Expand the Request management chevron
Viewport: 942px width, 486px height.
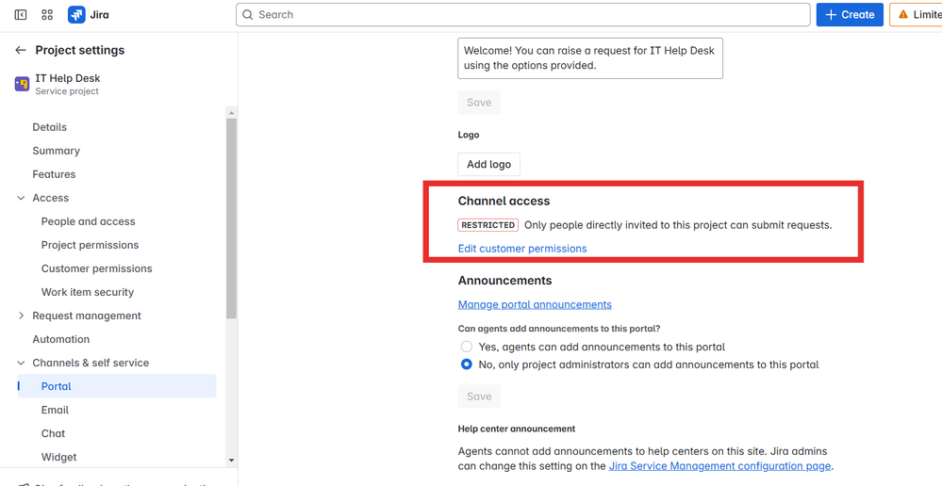coord(21,316)
